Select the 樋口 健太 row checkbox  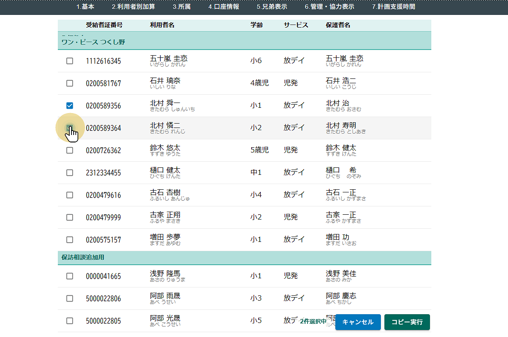point(70,173)
